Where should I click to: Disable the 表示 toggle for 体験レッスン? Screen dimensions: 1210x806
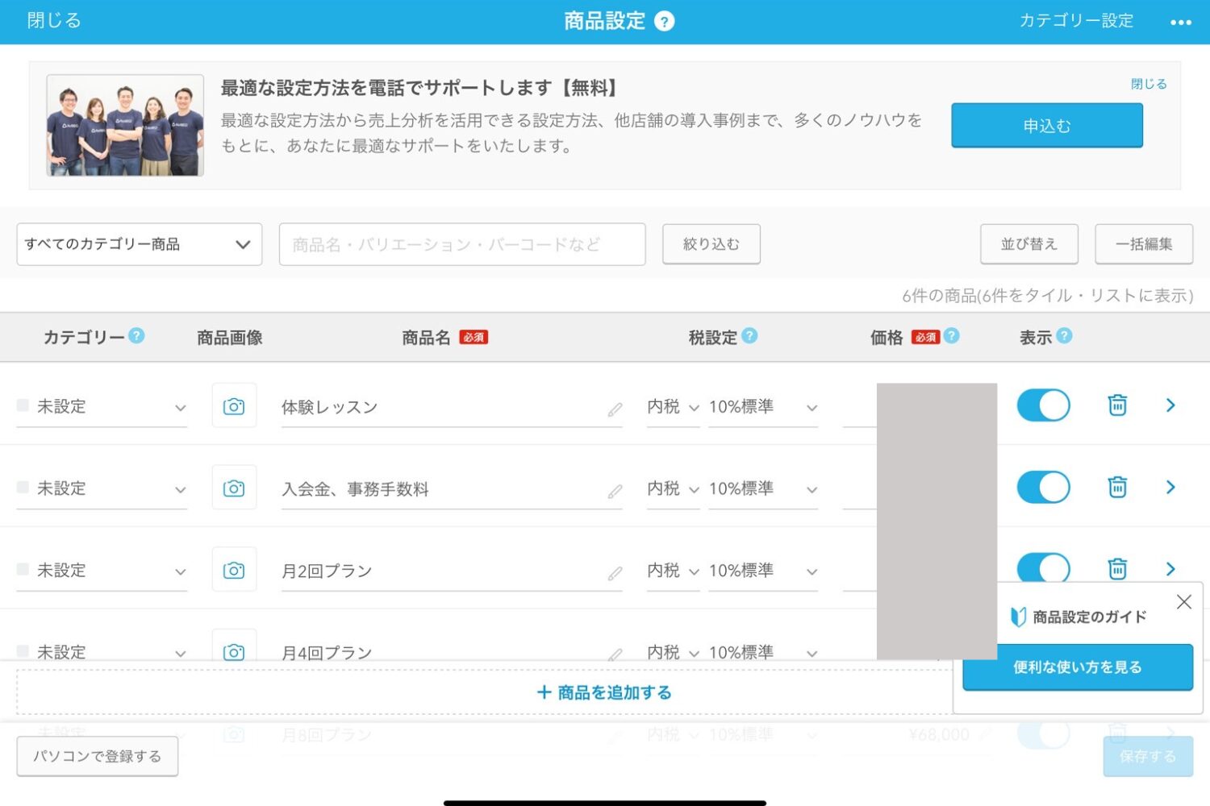(x=1043, y=405)
